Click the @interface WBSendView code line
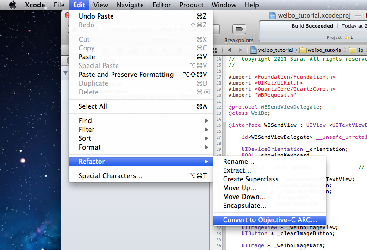The image size is (367, 250). [x=296, y=125]
